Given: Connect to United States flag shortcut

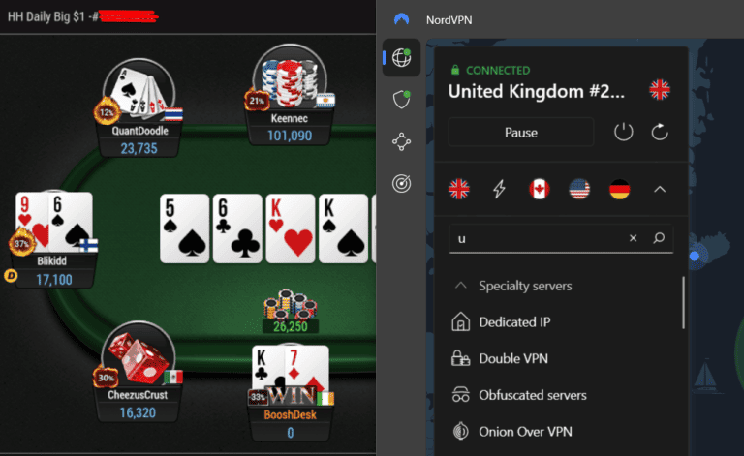Looking at the screenshot, I should tap(579, 189).
